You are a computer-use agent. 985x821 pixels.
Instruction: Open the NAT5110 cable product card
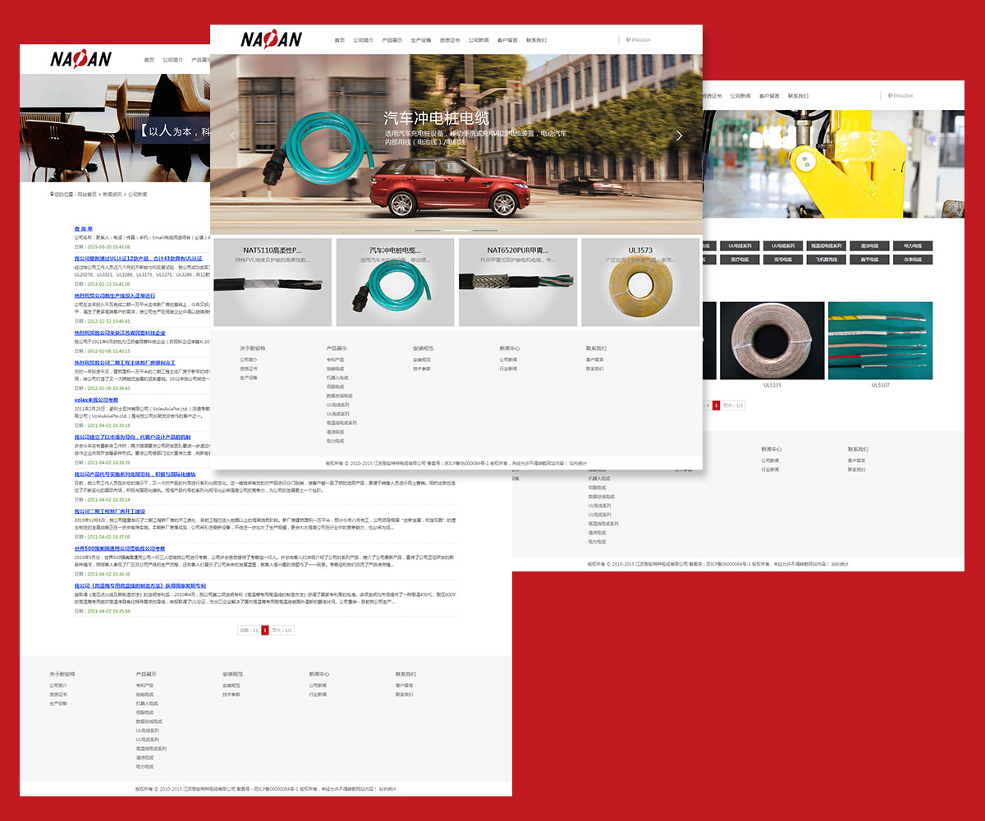[273, 282]
